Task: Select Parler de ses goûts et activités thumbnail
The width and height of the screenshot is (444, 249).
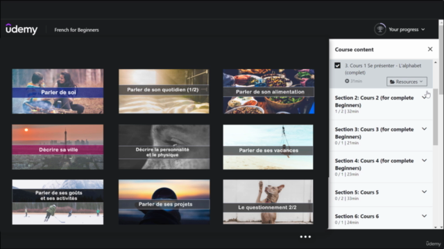Action: 58,202
